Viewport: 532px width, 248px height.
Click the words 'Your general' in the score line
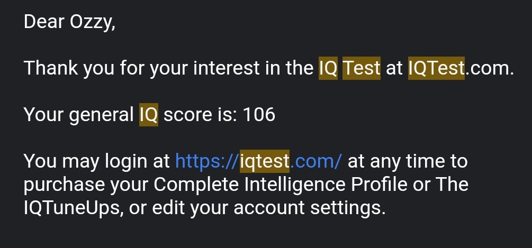point(79,115)
